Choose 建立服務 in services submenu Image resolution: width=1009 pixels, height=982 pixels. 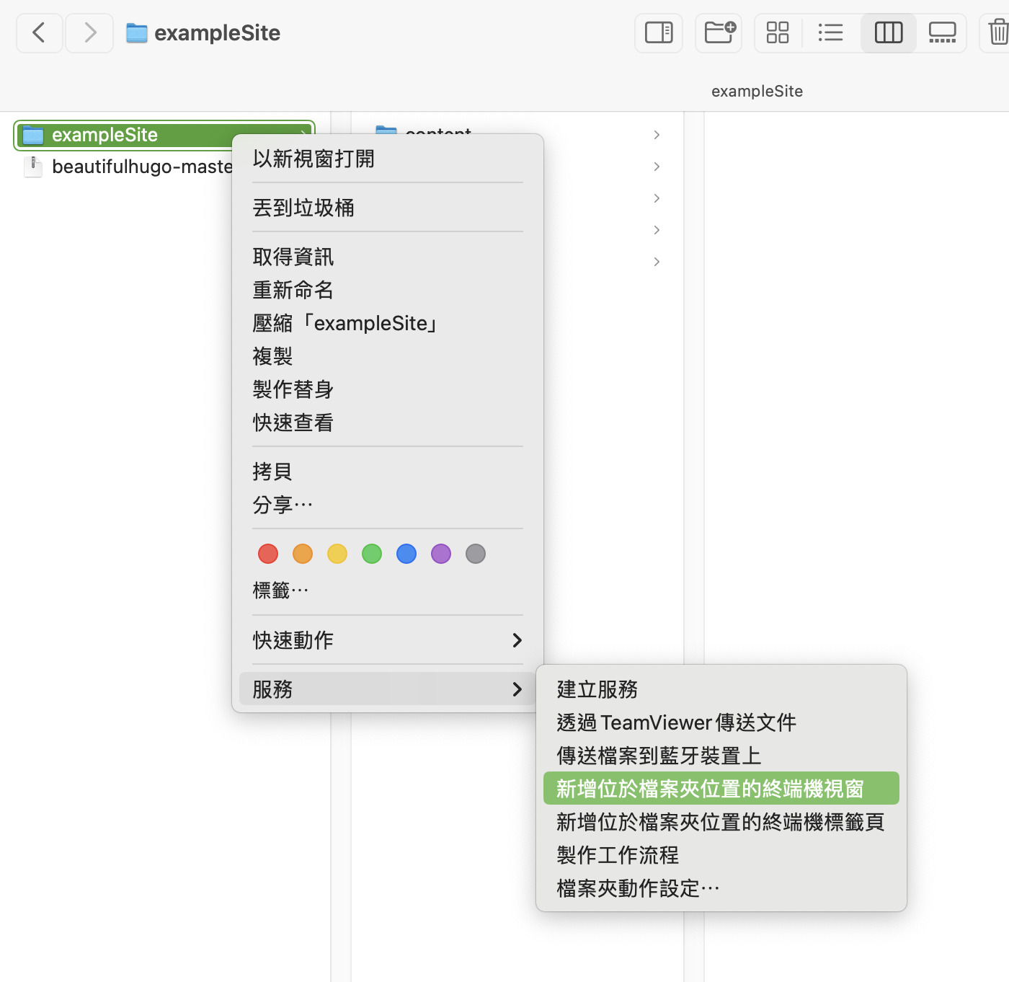click(x=721, y=689)
